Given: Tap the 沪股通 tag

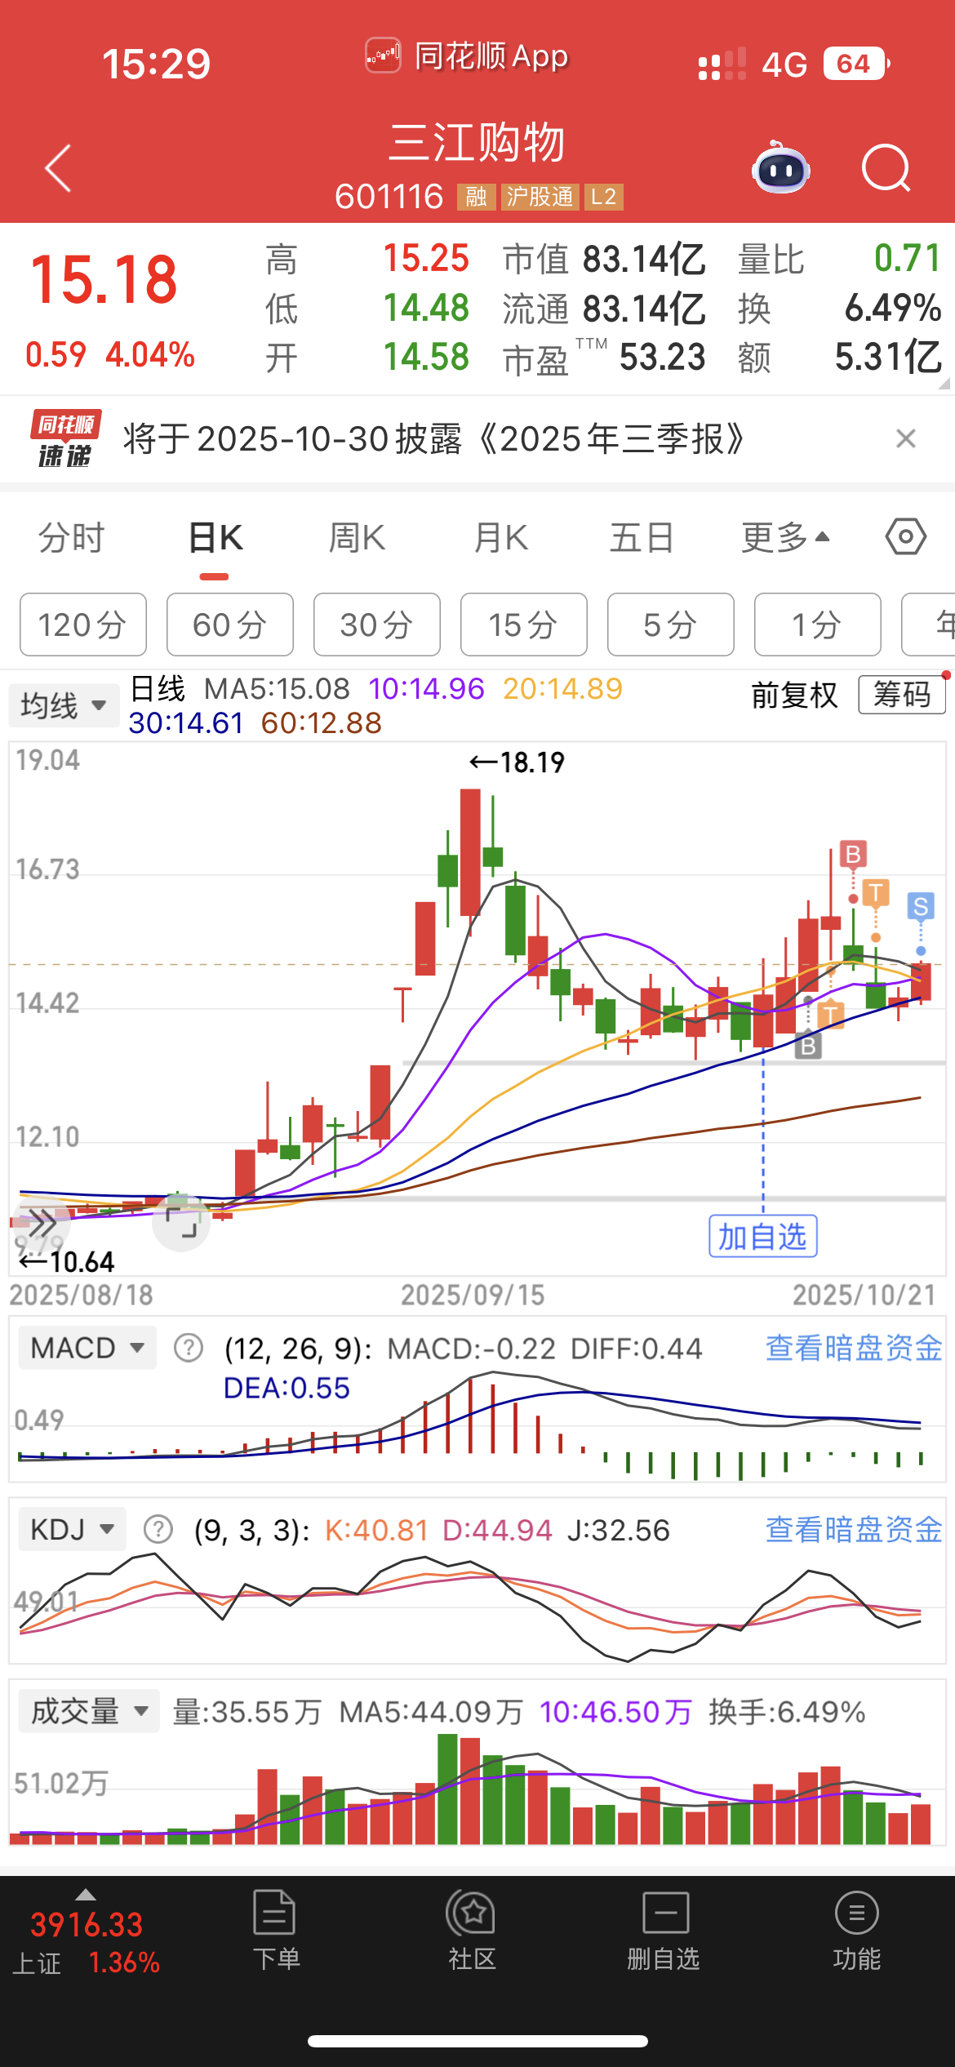Looking at the screenshot, I should tap(540, 197).
